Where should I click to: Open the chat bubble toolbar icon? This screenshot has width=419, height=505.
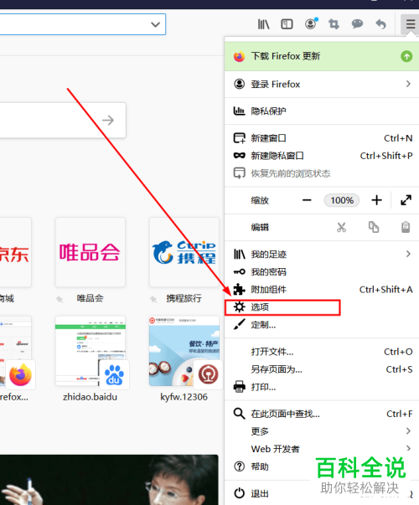click(357, 23)
